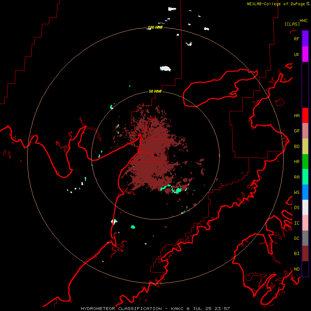Click the HHC product label
The height and width of the screenshot is (311, 311).
[x=304, y=21]
